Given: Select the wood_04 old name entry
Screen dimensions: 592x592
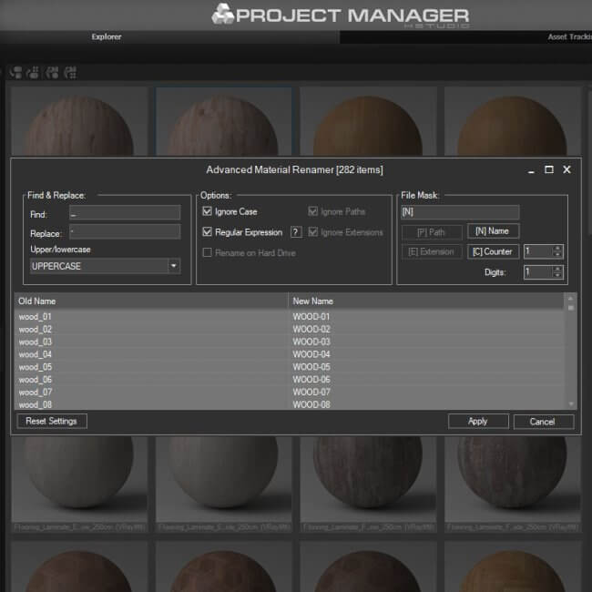Looking at the screenshot, I should coord(151,354).
